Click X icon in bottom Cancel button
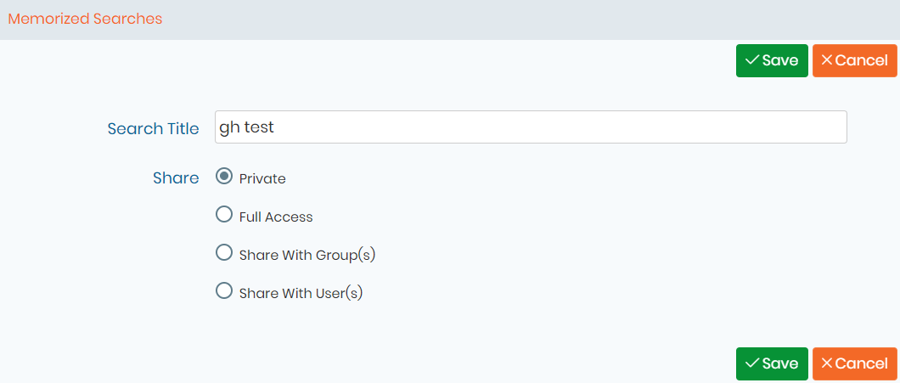Viewport: 900px width, 383px height. point(827,363)
